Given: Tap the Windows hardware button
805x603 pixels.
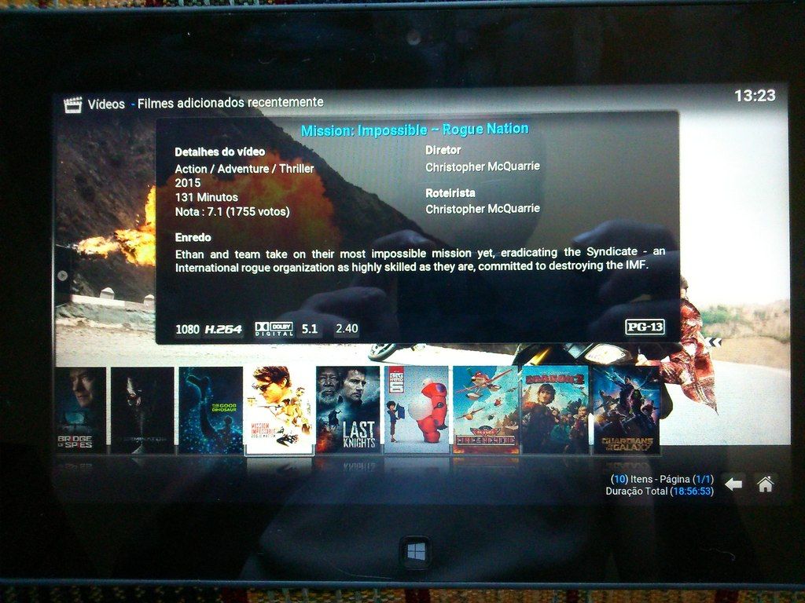Looking at the screenshot, I should pyautogui.click(x=416, y=552).
